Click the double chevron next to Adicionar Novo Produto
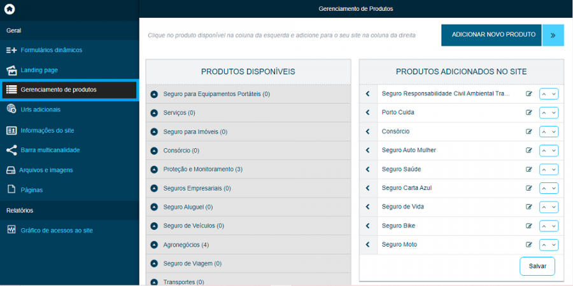This screenshot has width=573, height=286. tap(553, 36)
